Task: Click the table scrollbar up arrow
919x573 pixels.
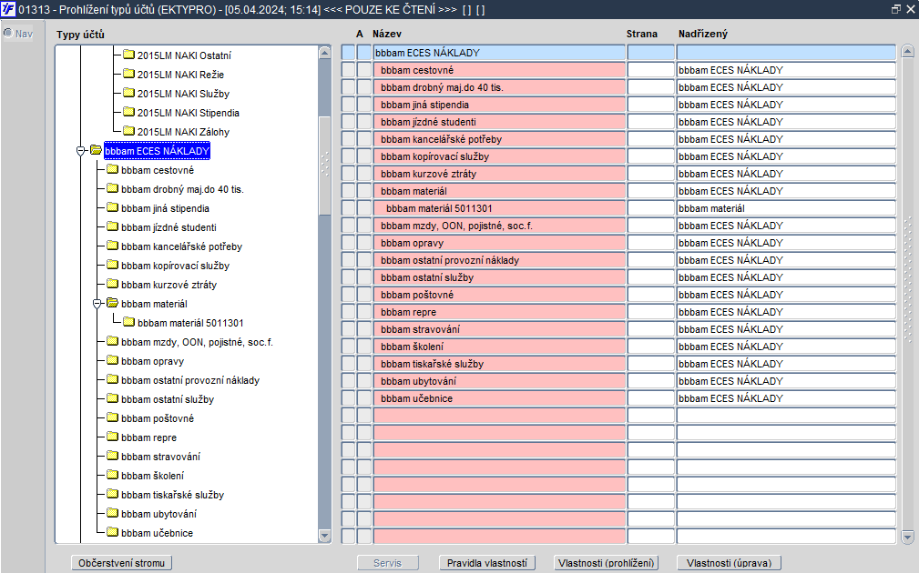Action: click(907, 52)
